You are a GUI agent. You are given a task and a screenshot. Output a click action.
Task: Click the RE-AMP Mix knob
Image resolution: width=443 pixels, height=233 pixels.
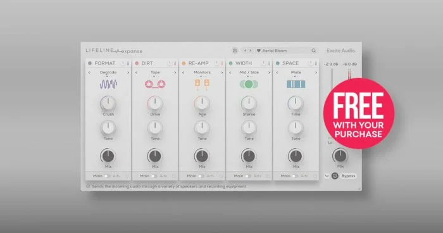point(202,156)
